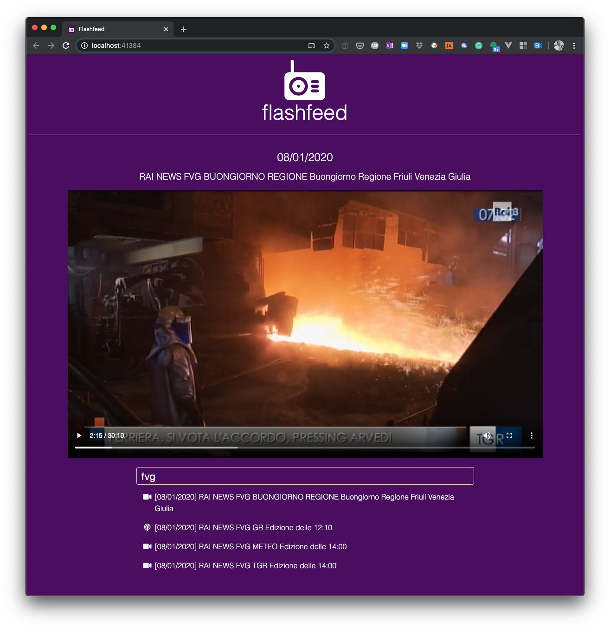This screenshot has height=630, width=610.
Task: Open the dog face extension
Action: coord(434,45)
